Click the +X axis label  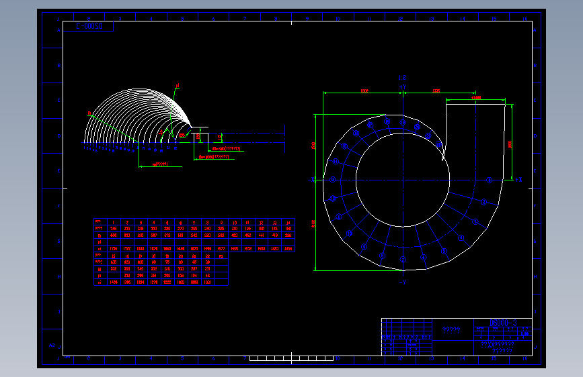click(x=518, y=180)
